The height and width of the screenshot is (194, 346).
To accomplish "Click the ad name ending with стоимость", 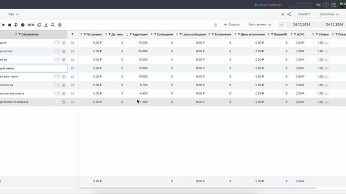I will click(14, 102).
